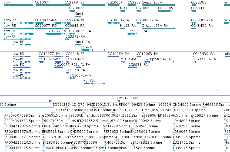The height and width of the screenshot is (152, 230).
Task: Select the CG10063-RA transcript
Action: pyautogui.click(x=138, y=23)
